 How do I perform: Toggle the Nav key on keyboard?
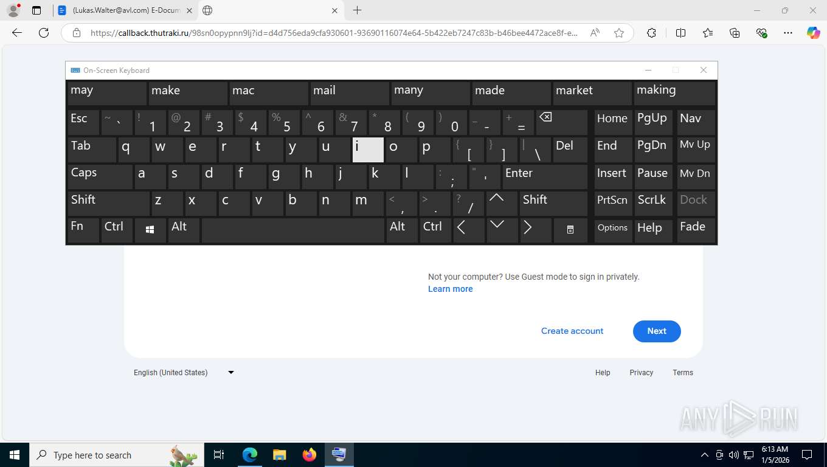point(696,122)
